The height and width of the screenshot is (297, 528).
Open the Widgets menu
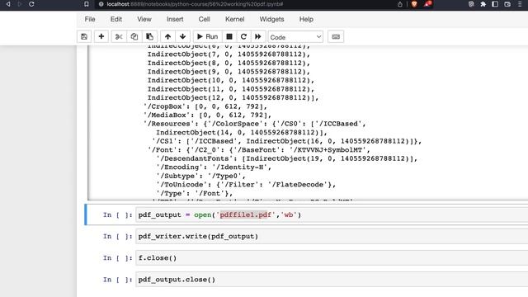[x=271, y=19]
